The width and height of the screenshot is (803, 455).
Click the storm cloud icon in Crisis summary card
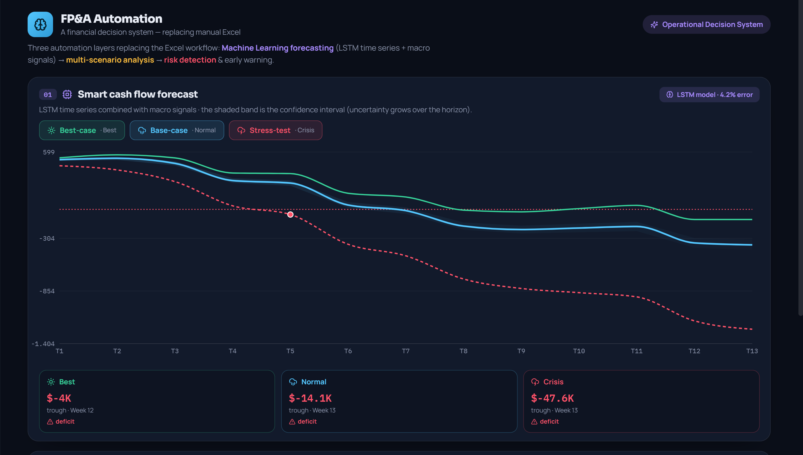[535, 382]
